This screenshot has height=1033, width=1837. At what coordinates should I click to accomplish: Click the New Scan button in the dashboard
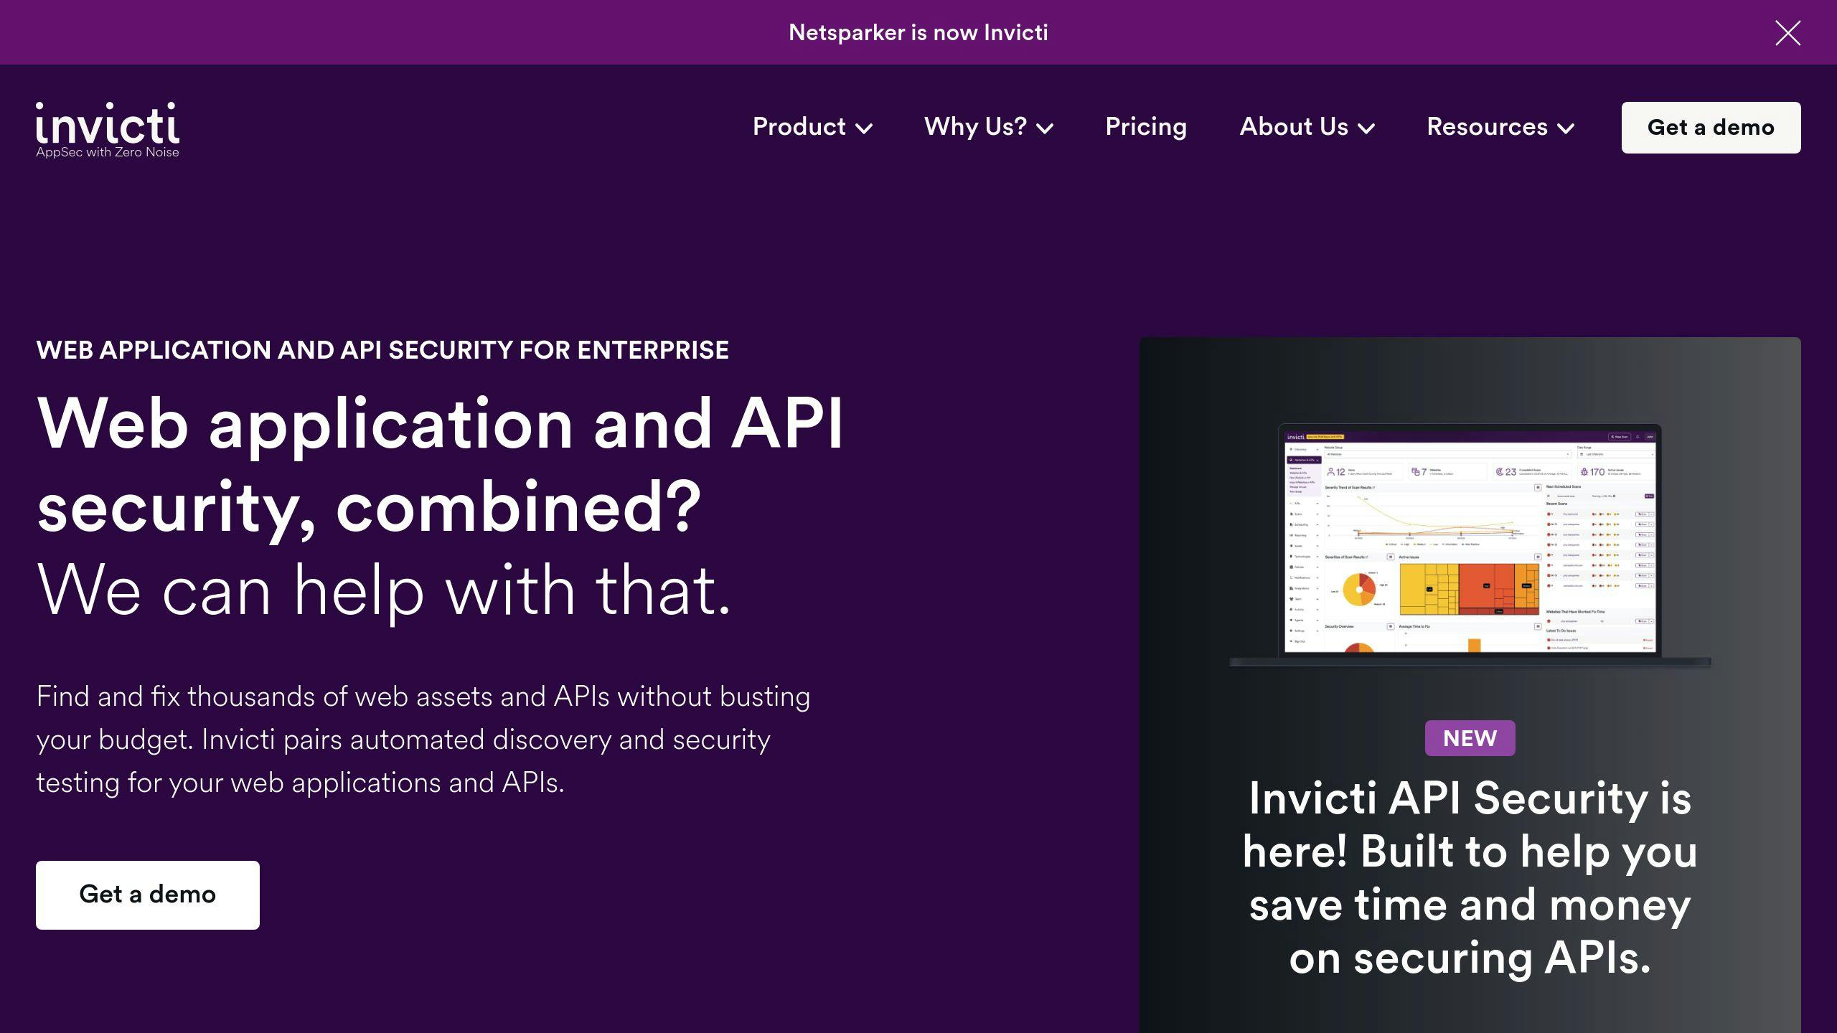1620,437
